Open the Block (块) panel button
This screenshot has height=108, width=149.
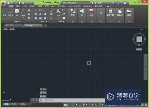click(x=82, y=13)
